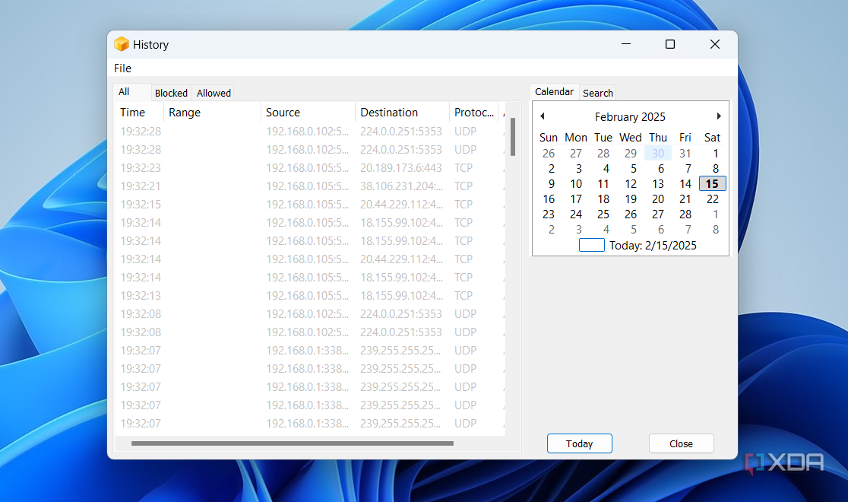This screenshot has width=848, height=502.
Task: Click the horizontal scrollbar thumb of the log
Action: [292, 443]
